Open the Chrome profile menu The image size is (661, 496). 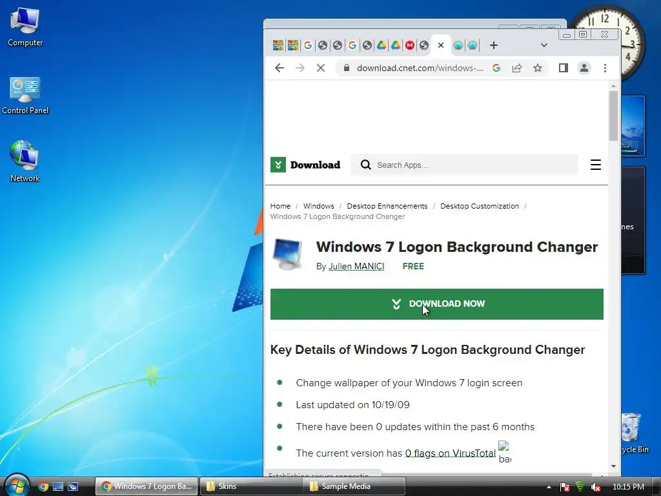coord(584,68)
